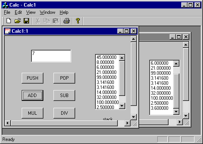
Task: Open the View menu
Action: point(31,12)
